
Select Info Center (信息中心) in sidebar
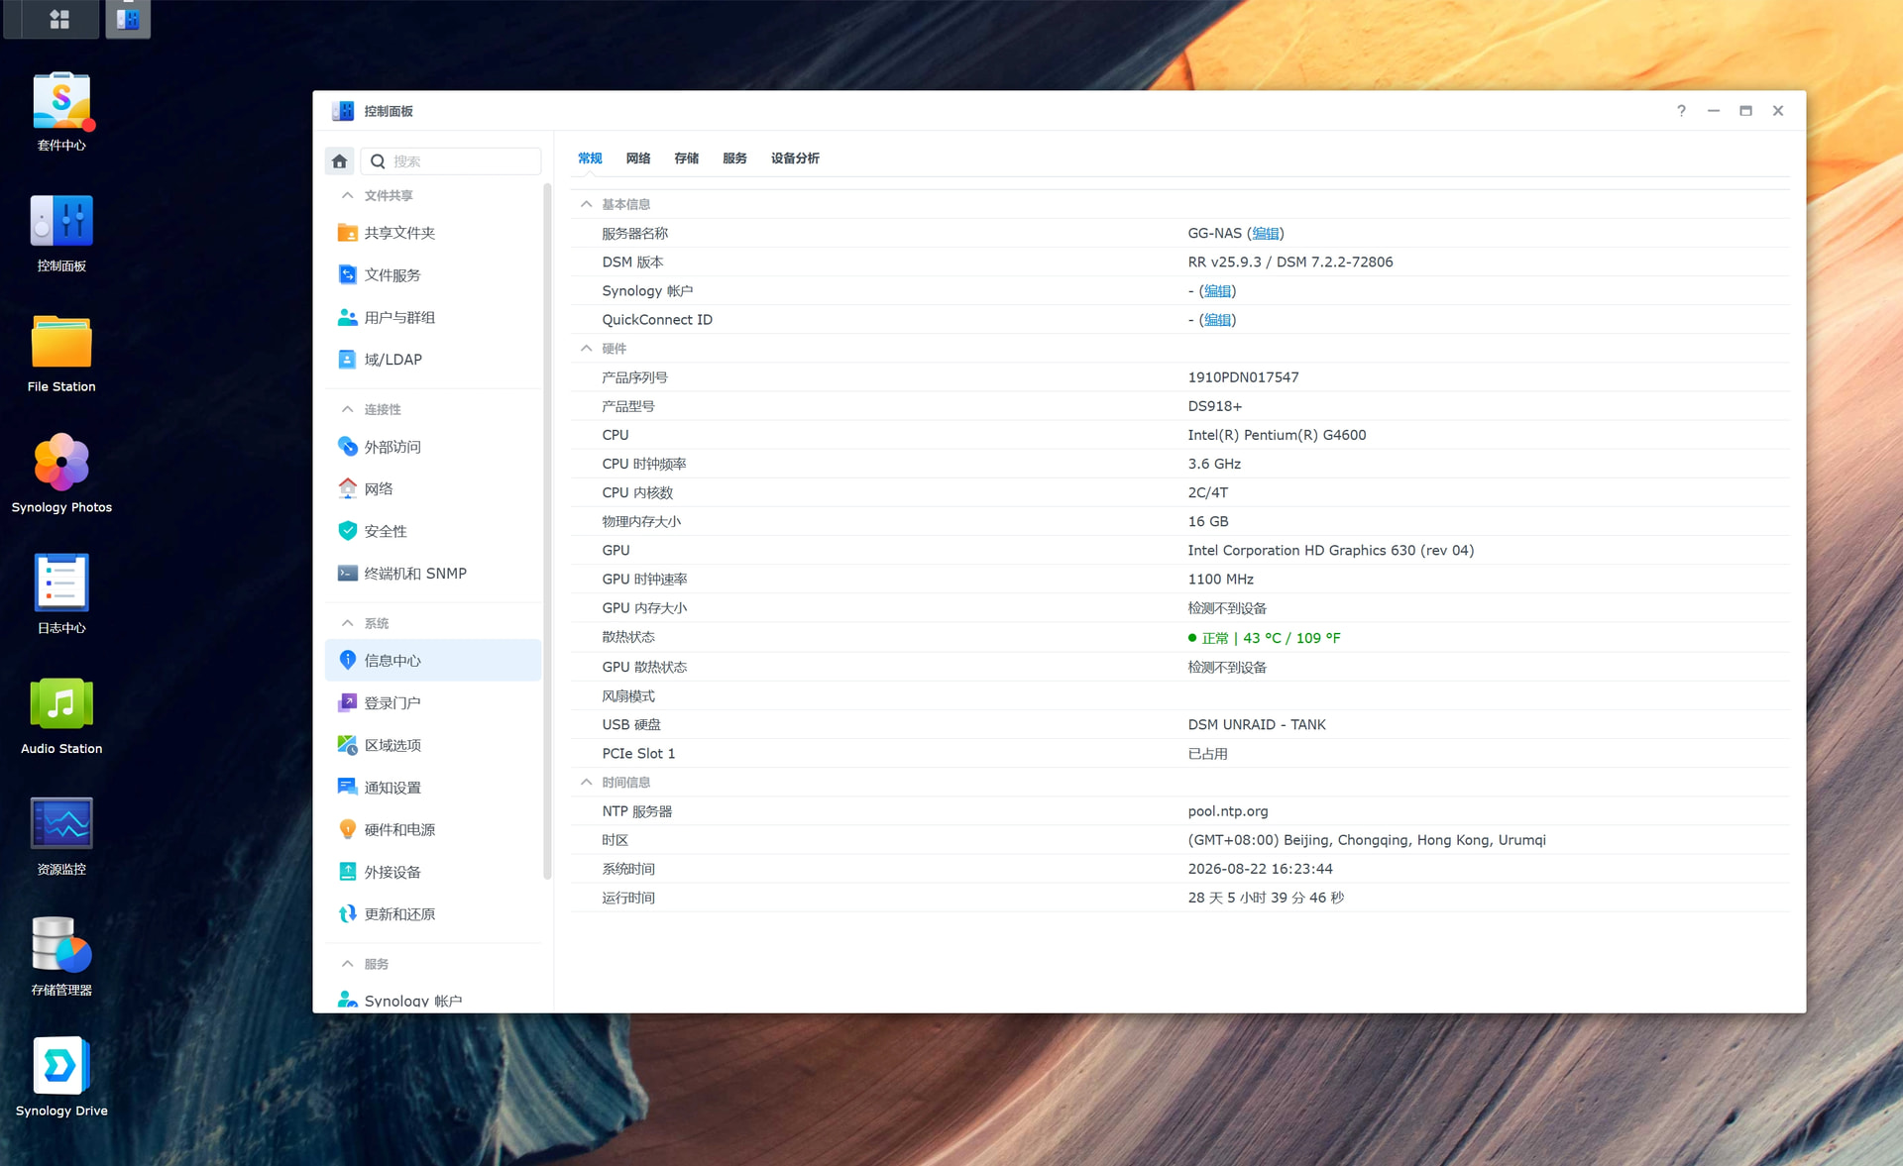[433, 661]
